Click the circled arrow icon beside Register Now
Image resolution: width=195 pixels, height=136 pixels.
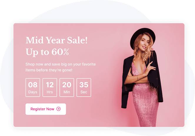59,109
